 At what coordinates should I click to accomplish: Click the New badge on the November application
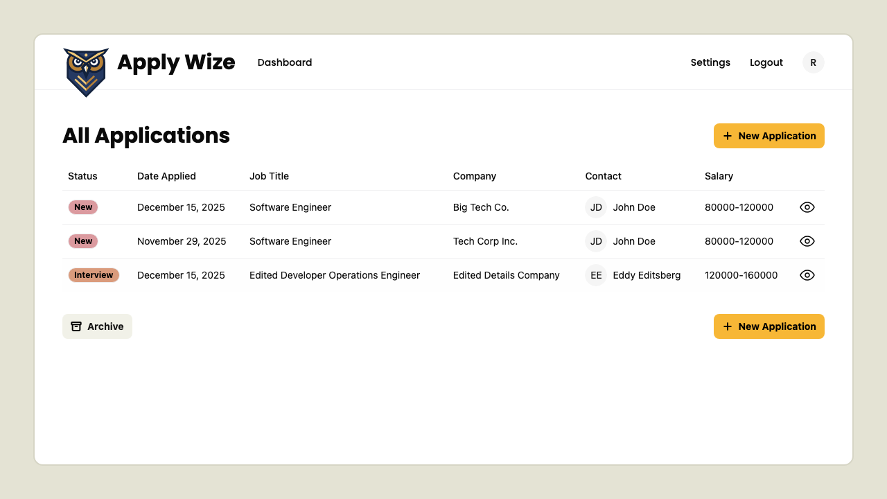coord(83,241)
